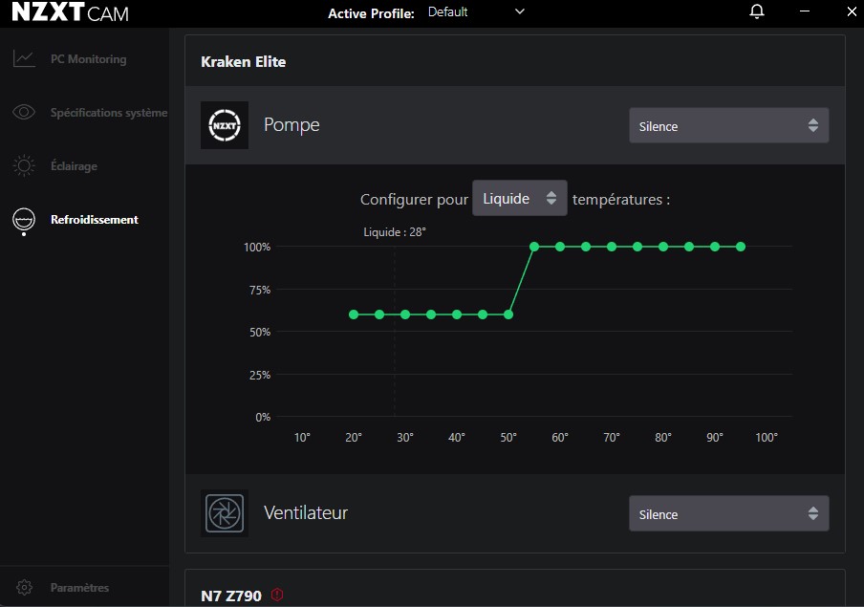Image resolution: width=864 pixels, height=607 pixels.
Task: Click the Éclairage sun icon
Action: pos(24,166)
